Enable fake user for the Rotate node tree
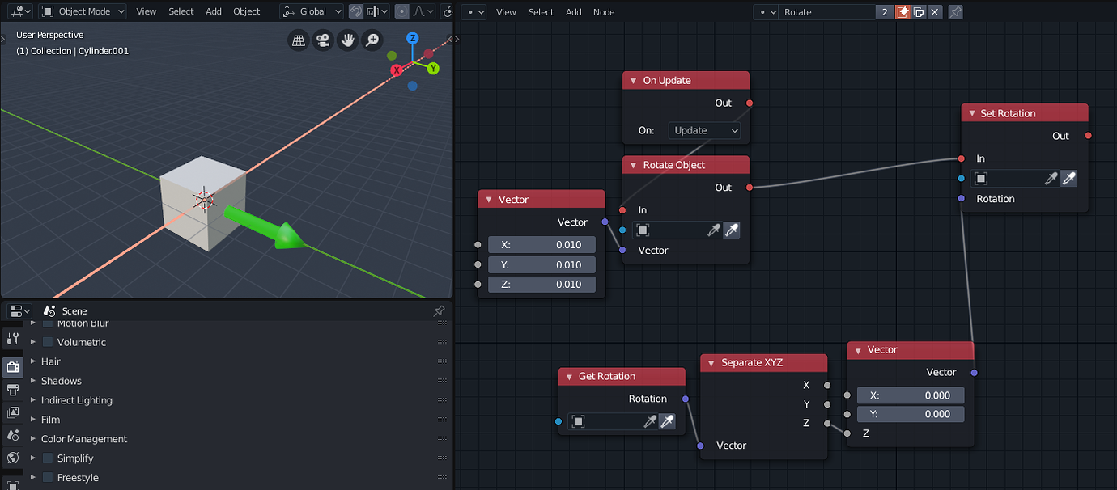This screenshot has height=490, width=1117. coord(903,12)
